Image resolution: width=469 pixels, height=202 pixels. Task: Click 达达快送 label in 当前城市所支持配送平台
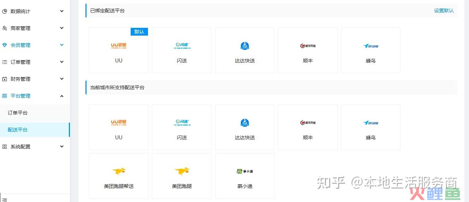click(245, 137)
